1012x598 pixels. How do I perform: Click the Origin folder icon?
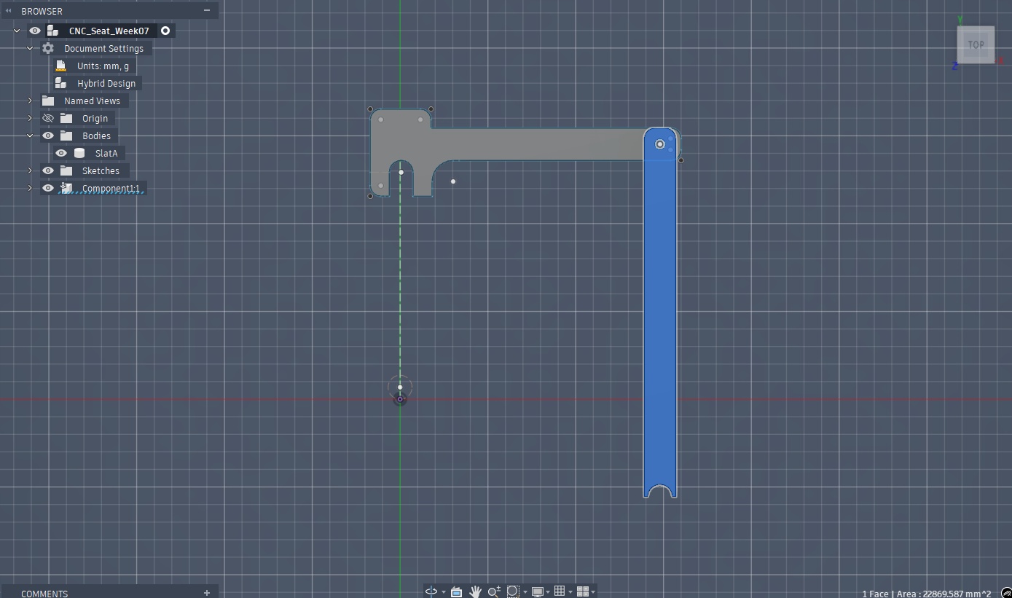pyautogui.click(x=66, y=118)
